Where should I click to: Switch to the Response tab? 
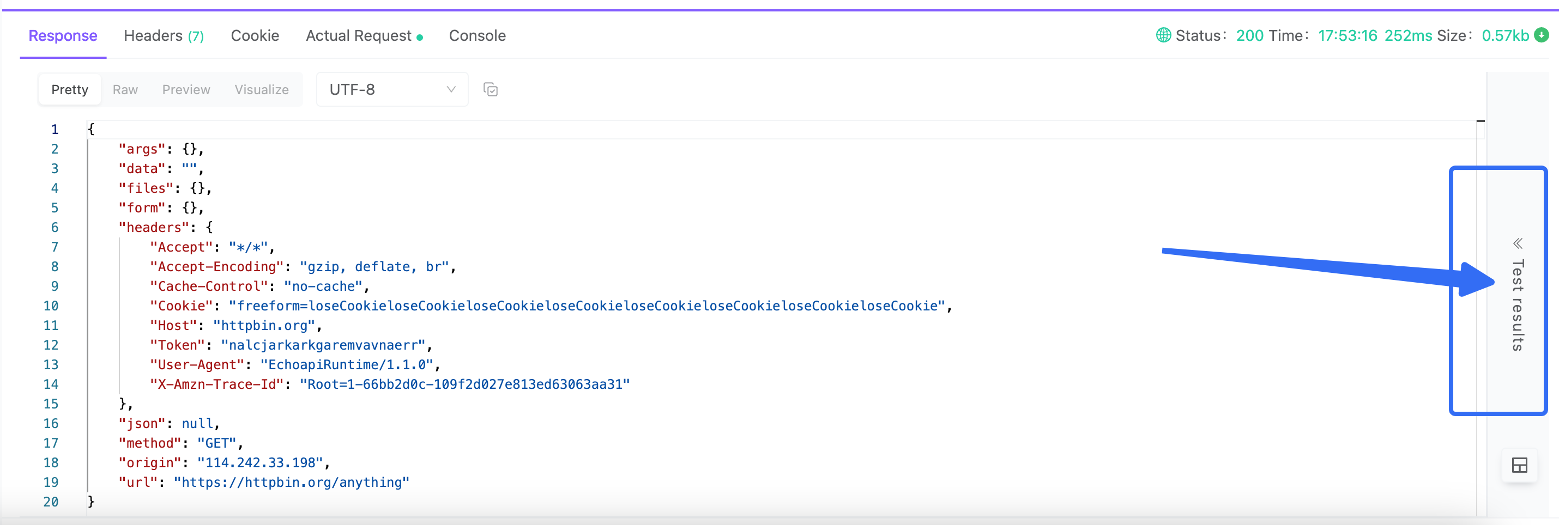point(63,36)
